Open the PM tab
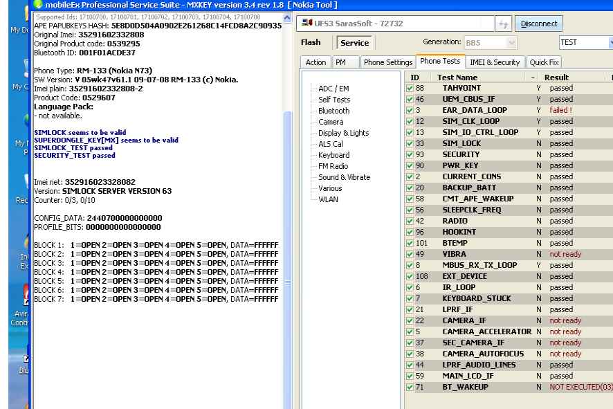 345,62
